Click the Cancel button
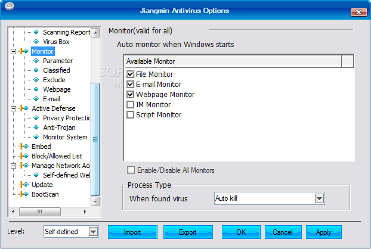This screenshot has height=249, width=371. (283, 232)
